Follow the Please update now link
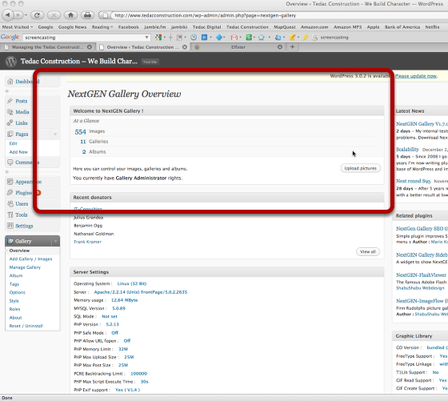The height and width of the screenshot is (401, 448). coord(416,76)
